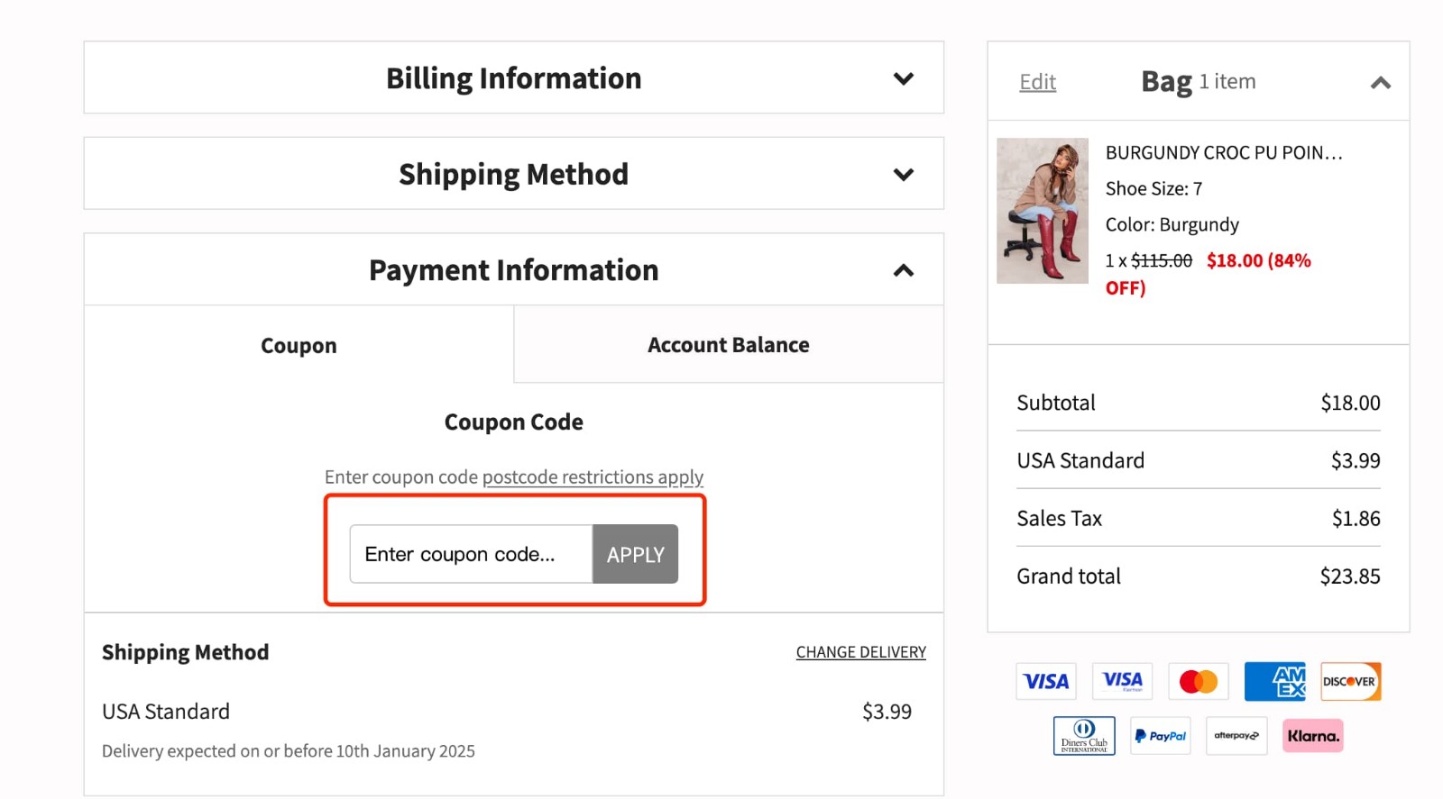Click the Mastercard payment icon

point(1199,681)
